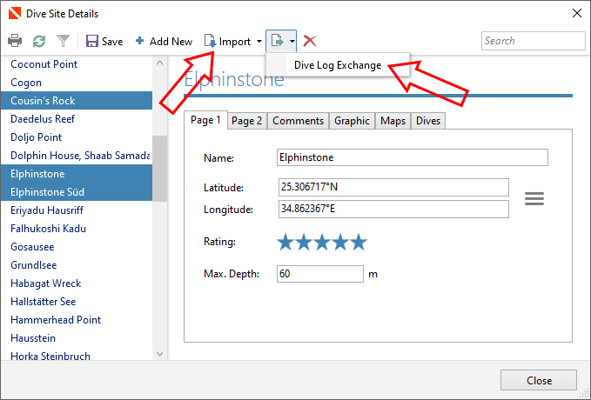Select Cogon in site list

[x=77, y=83]
